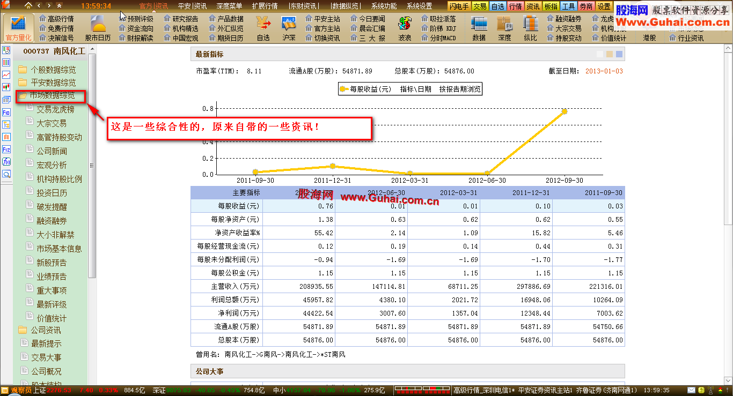Viewport: 733px width, 396px height.
Task: Click the left tree panel scrollbar
Action: [x=92, y=165]
